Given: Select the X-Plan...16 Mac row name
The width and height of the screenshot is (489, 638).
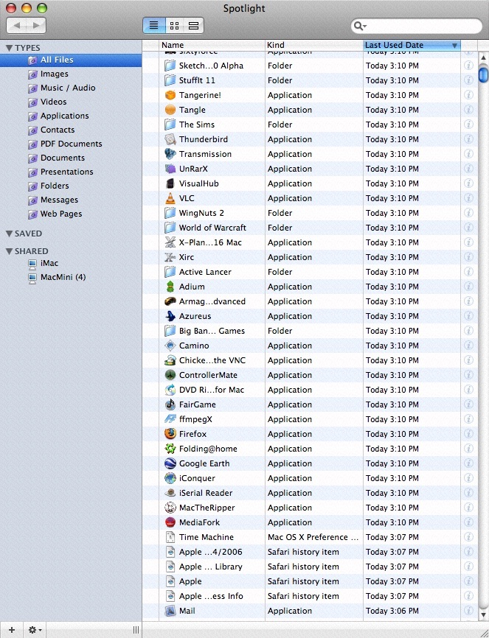Looking at the screenshot, I should coord(210,242).
